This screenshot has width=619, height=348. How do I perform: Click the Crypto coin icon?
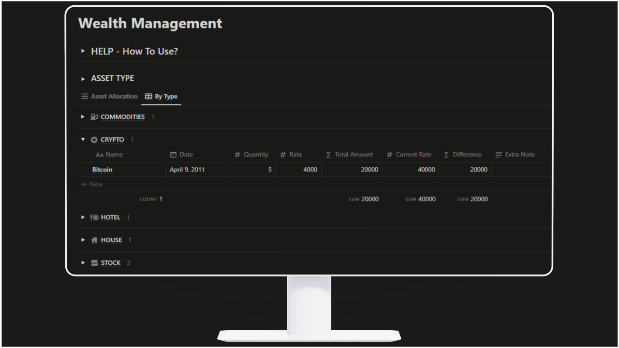tap(94, 140)
